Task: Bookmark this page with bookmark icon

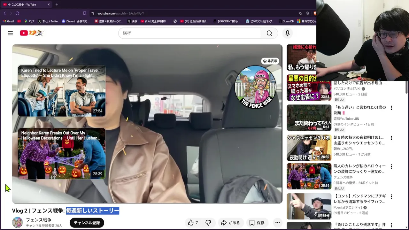Action: [84, 13]
